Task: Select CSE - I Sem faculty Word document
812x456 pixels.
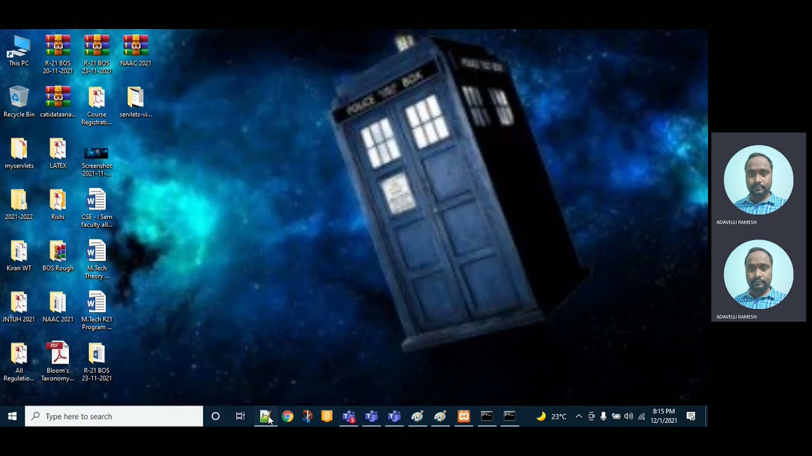Action: coord(96,208)
